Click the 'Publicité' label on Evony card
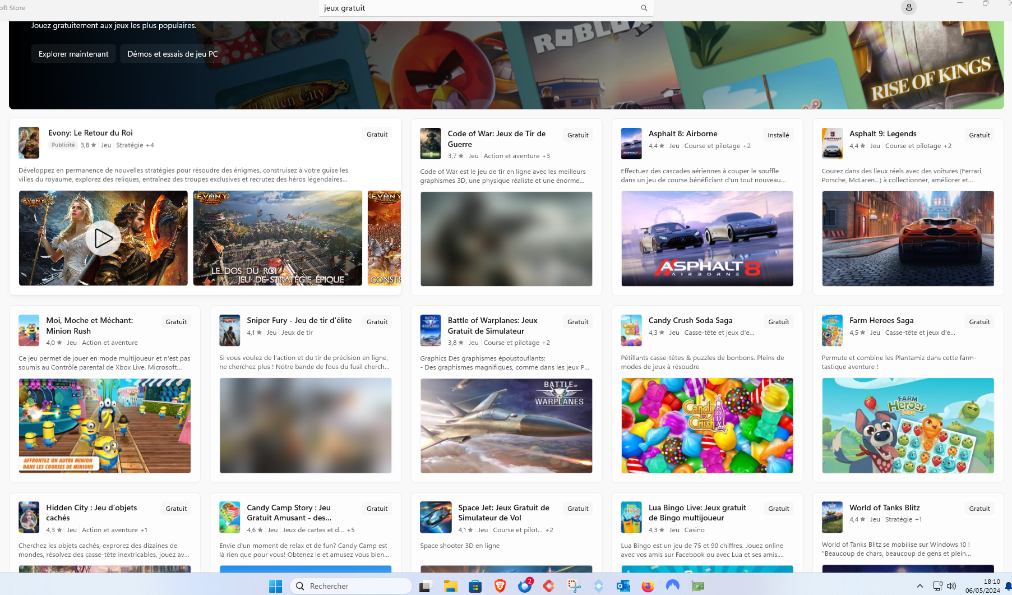 tap(63, 145)
